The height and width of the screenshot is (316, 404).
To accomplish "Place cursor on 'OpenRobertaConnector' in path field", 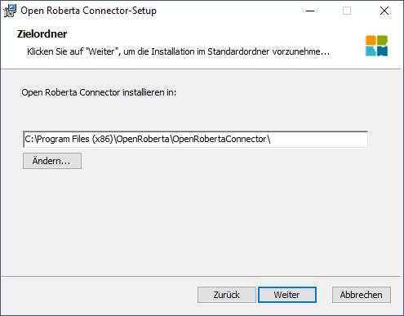I will pos(220,140).
